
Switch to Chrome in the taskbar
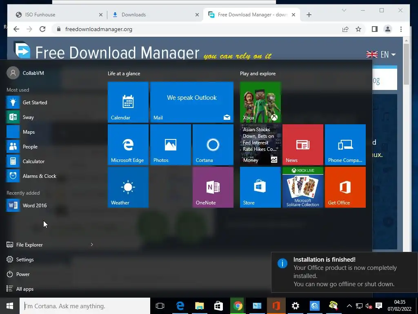coord(238,306)
